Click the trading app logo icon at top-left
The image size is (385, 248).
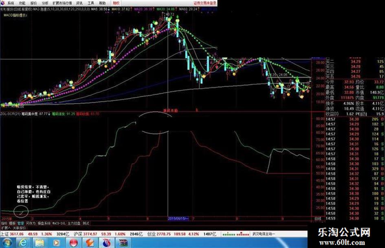[3, 3]
